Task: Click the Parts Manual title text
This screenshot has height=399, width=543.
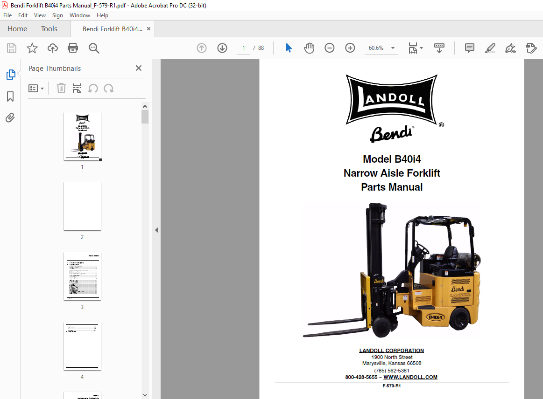Action: [x=392, y=187]
